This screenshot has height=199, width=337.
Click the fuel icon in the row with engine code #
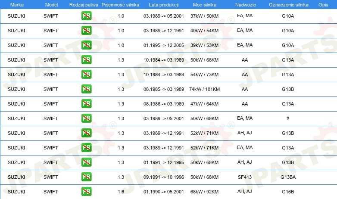[x=86, y=118]
